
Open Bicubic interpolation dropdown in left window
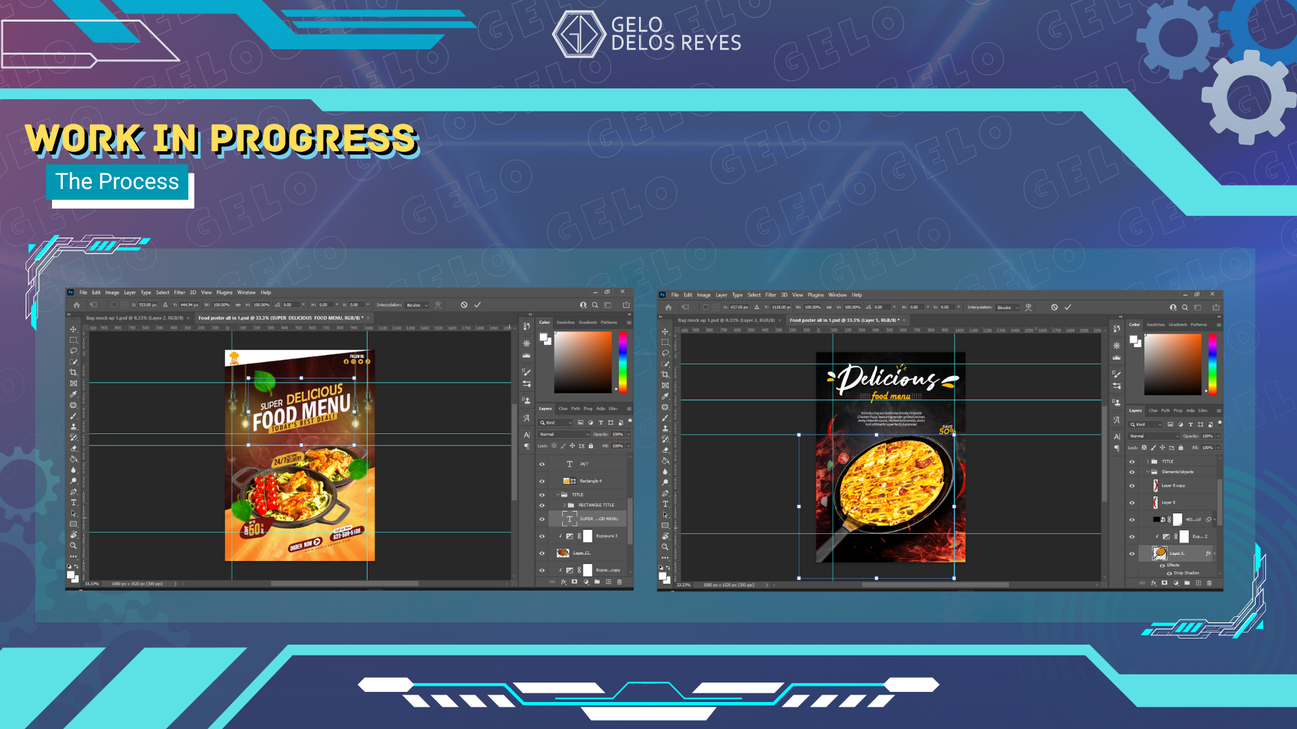[417, 305]
